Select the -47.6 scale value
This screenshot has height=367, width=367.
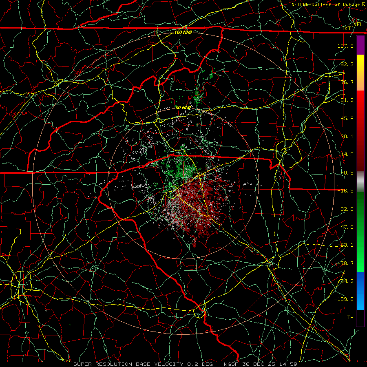tap(345, 227)
